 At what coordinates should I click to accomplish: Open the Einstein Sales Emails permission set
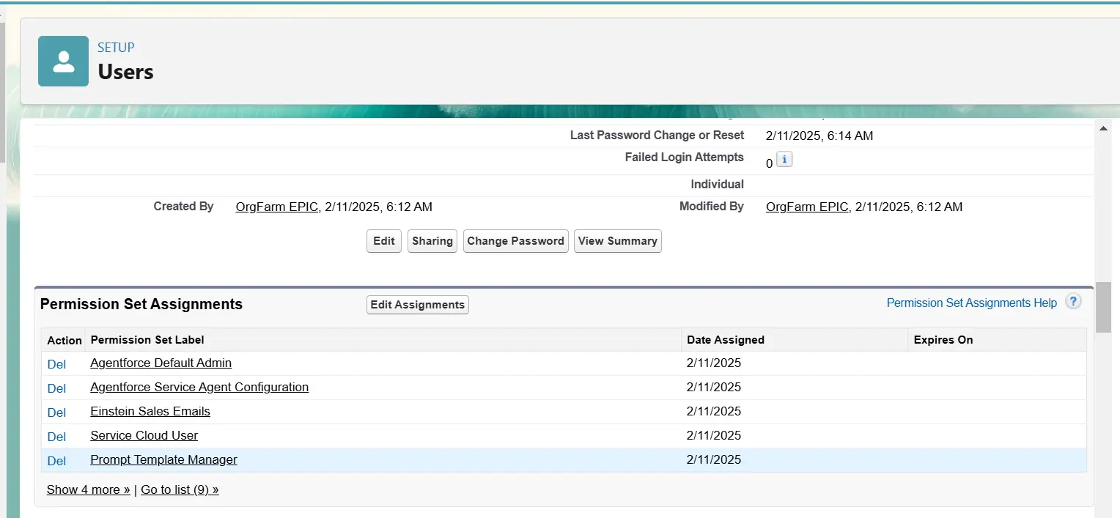click(x=150, y=412)
